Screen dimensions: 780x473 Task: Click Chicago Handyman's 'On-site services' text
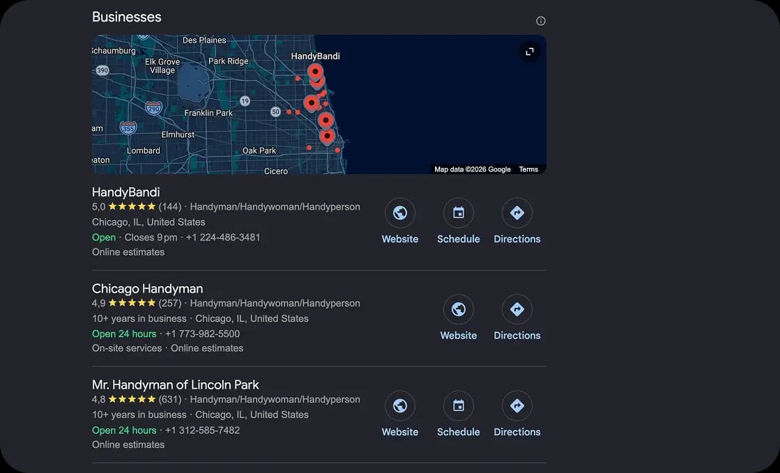click(127, 348)
